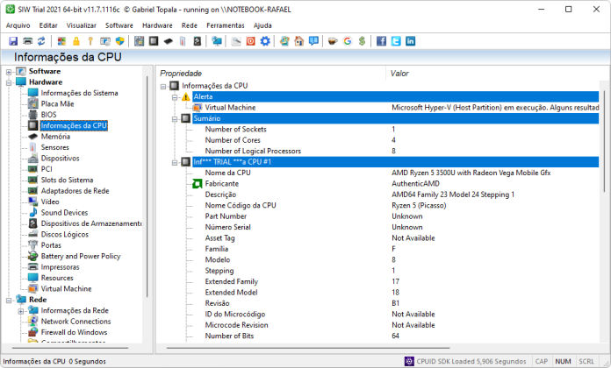Click the yellow padlock toolbar icon
The width and height of the screenshot is (611, 368).
[76, 41]
